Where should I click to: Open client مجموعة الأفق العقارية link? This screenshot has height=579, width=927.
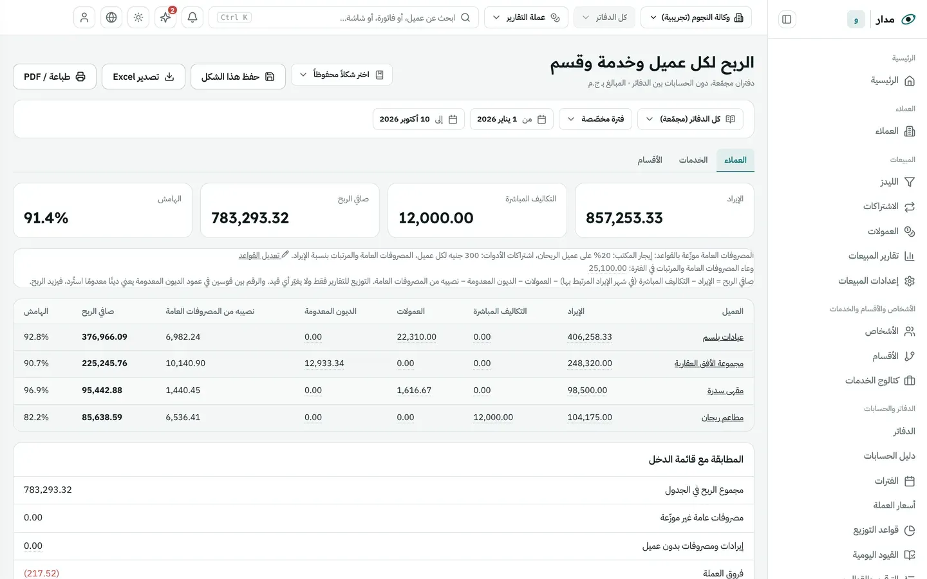point(709,363)
